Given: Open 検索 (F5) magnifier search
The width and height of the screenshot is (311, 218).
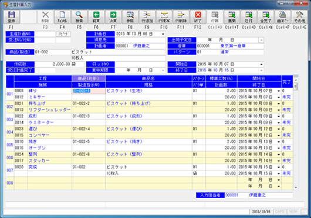Looking at the screenshot, I should tap(79, 17).
